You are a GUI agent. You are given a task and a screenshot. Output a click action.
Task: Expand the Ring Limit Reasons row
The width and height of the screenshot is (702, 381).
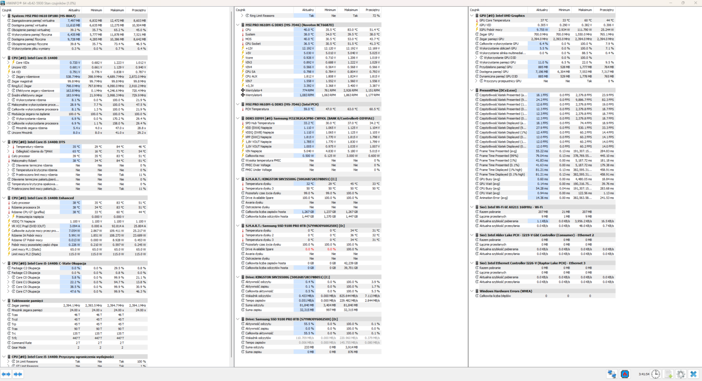tap(242, 16)
